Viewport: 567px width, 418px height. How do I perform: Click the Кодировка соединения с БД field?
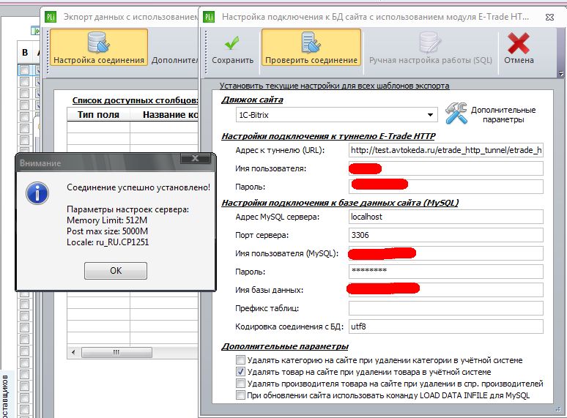pos(446,326)
